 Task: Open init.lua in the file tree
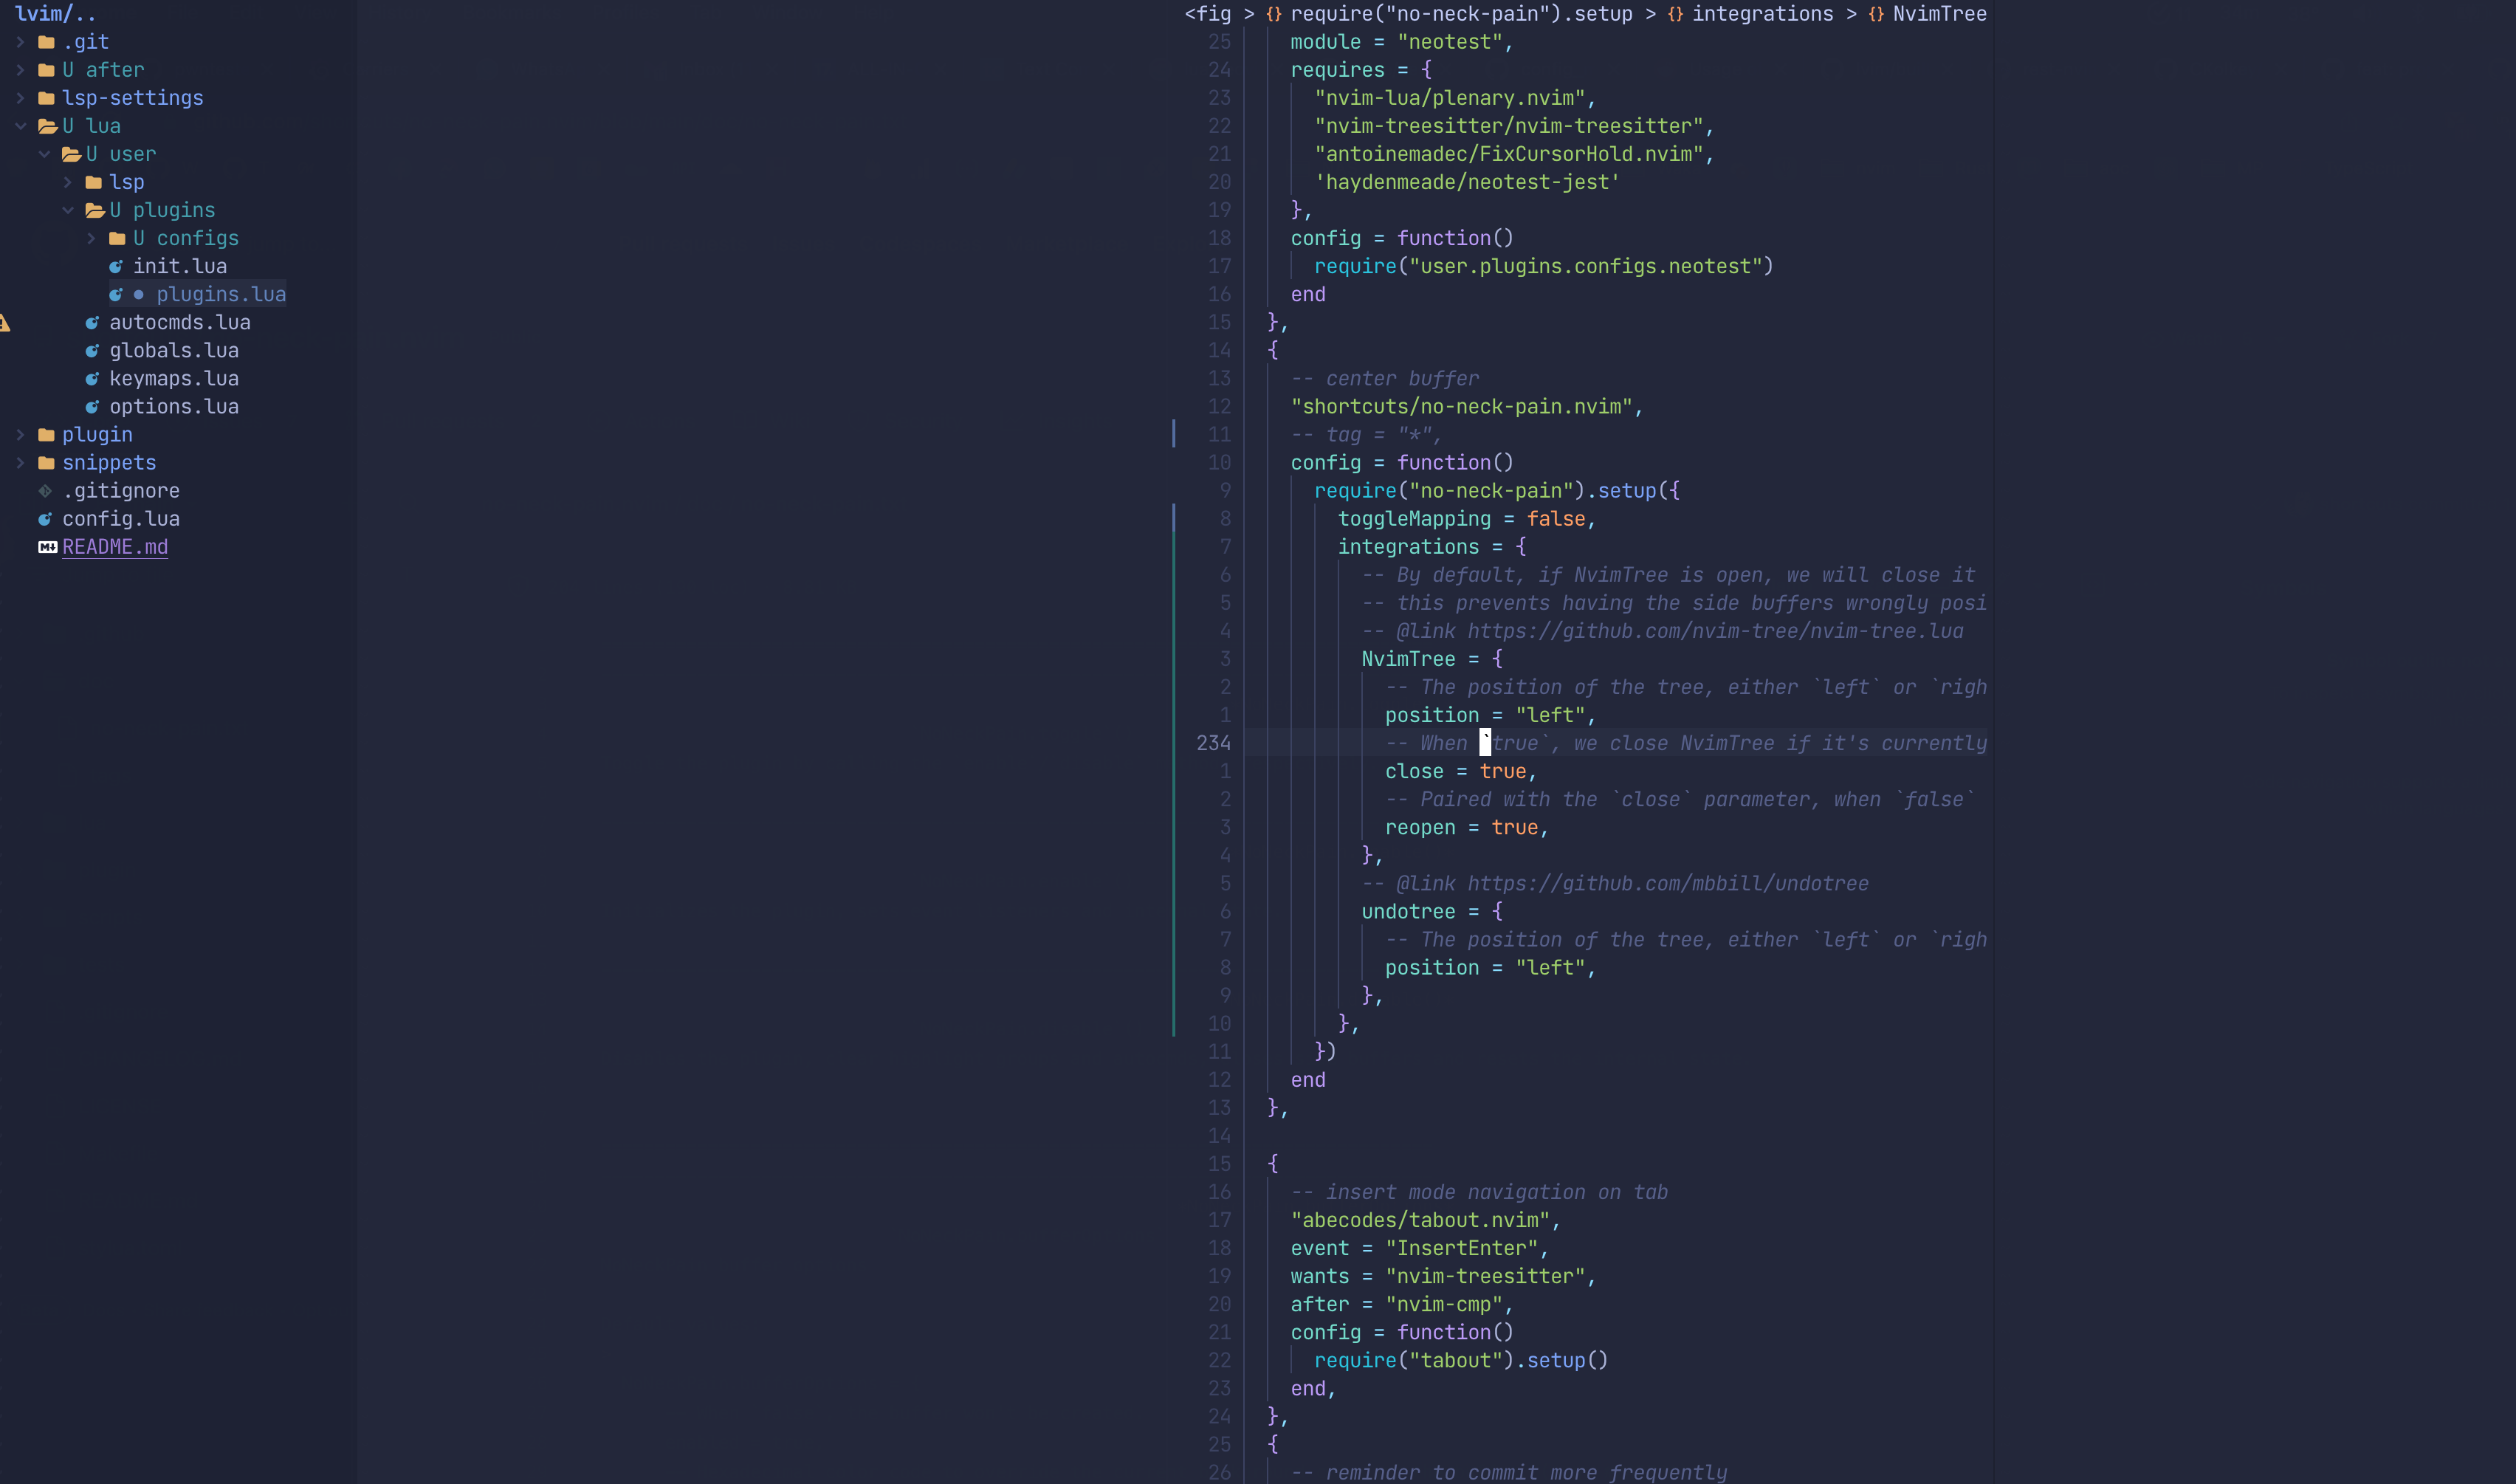(x=180, y=266)
